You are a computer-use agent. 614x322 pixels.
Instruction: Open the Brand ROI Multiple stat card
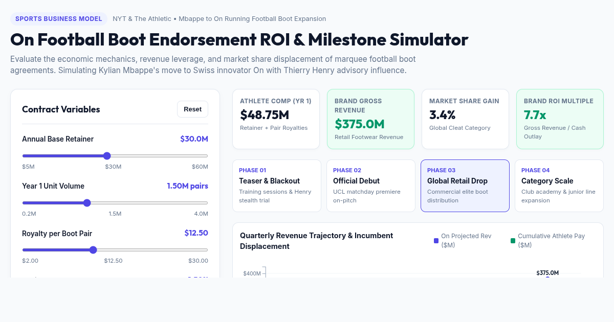[560, 119]
